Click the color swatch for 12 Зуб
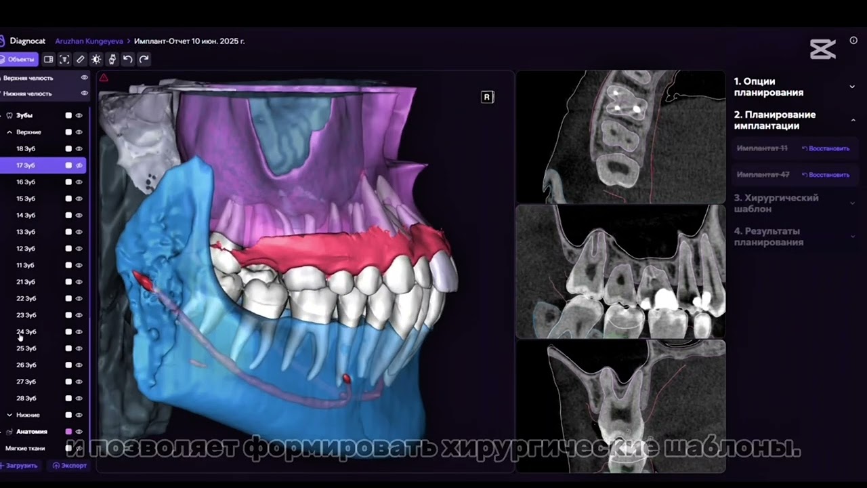Screen dimensions: 867x488 point(68,249)
